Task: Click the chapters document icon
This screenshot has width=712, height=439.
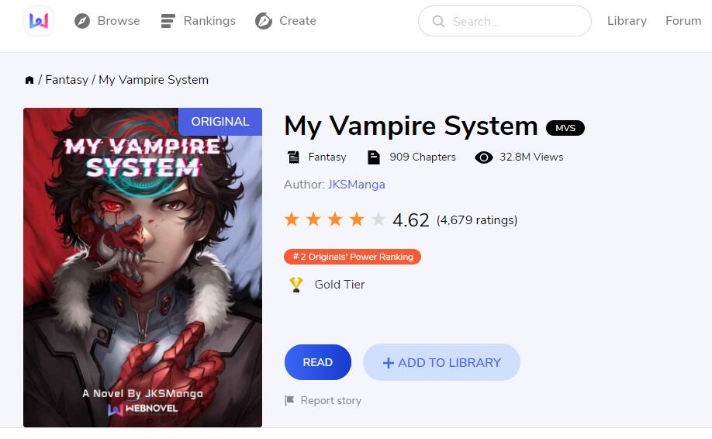Action: pos(374,157)
